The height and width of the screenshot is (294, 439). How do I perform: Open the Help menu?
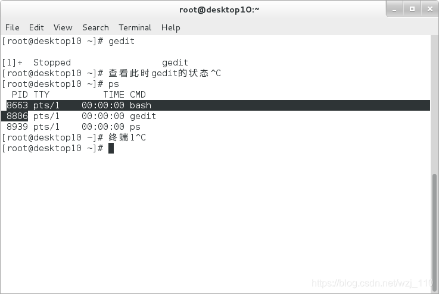pos(171,28)
